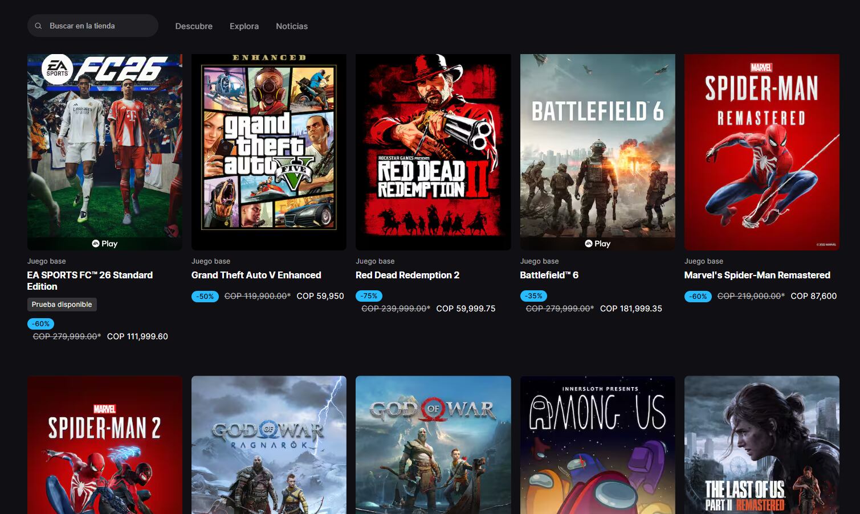The height and width of the screenshot is (514, 860).
Task: Open EA SPORTS FC 26 Standard Edition page
Action: point(89,281)
